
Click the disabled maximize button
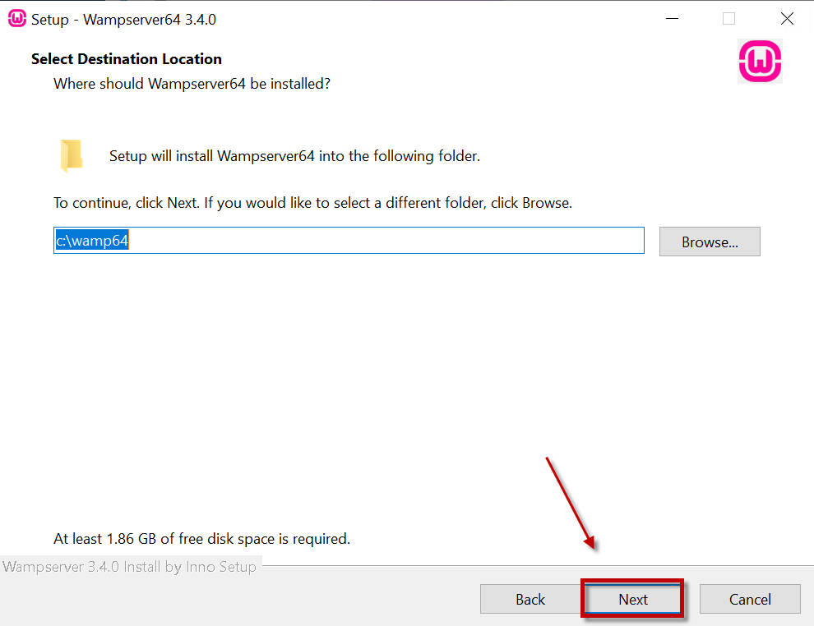click(728, 19)
